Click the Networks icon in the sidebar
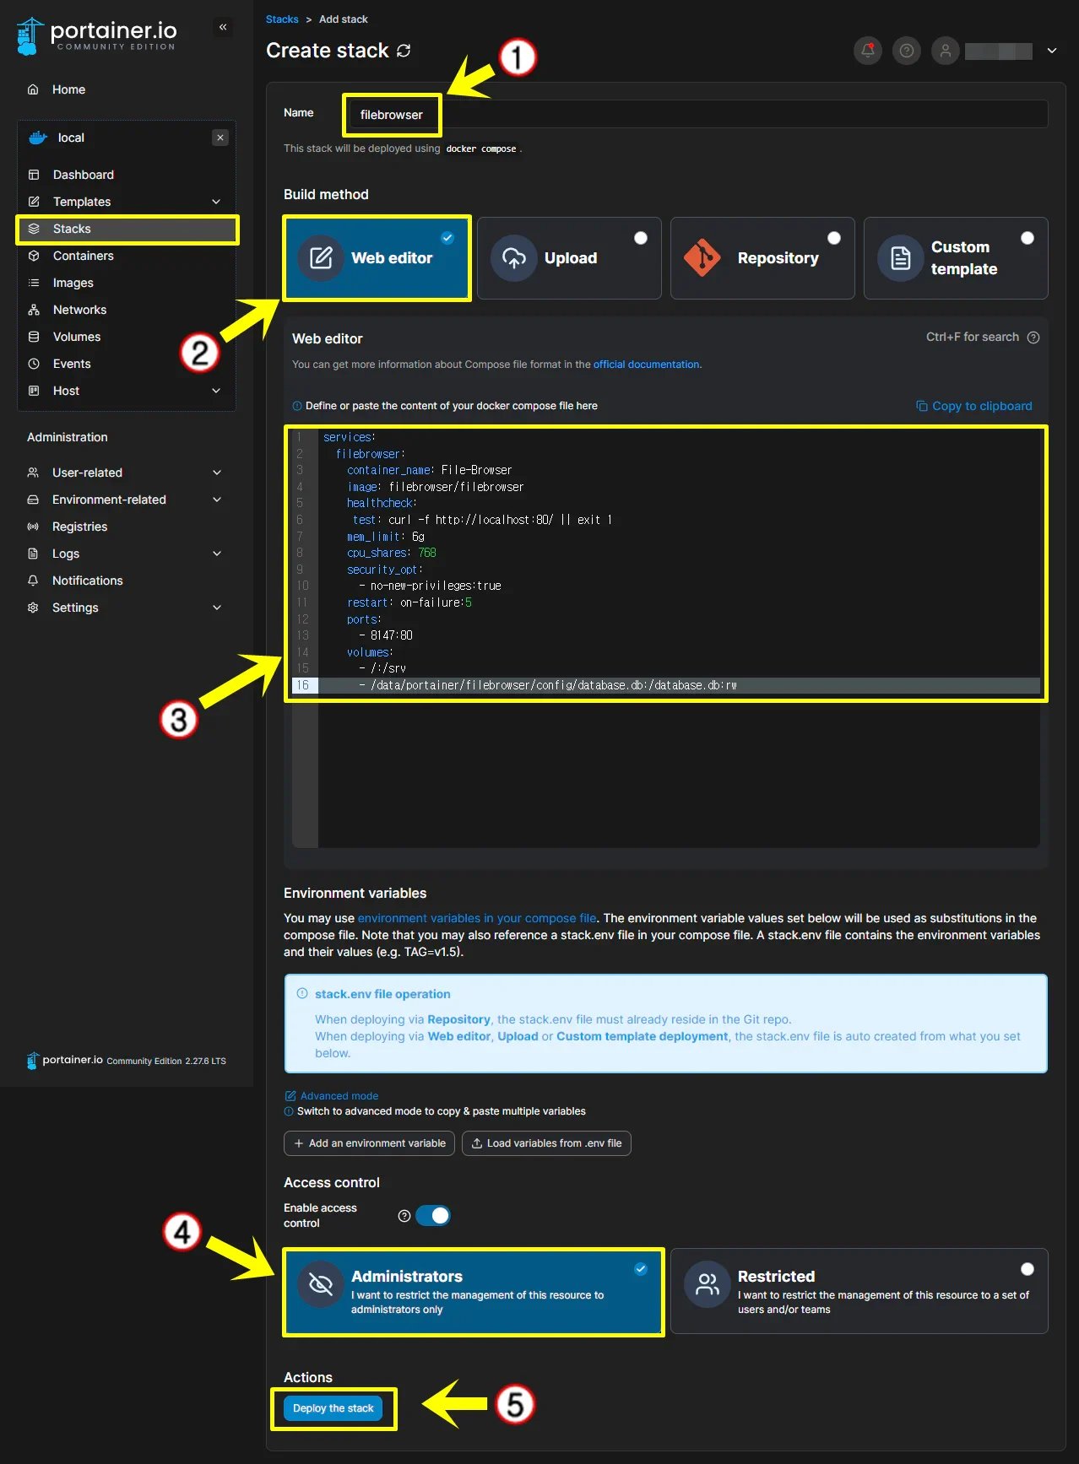Screen dimensions: 1079x1464 (x=34, y=310)
